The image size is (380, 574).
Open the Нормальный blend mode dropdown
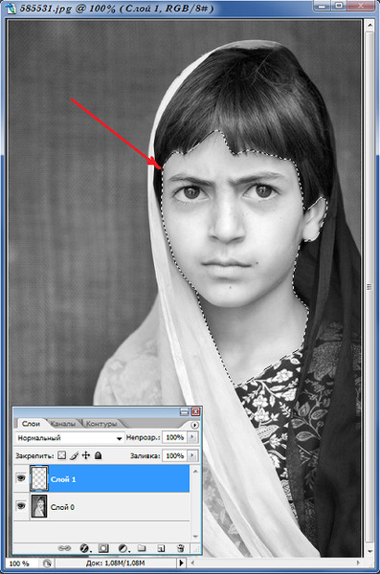pos(70,438)
